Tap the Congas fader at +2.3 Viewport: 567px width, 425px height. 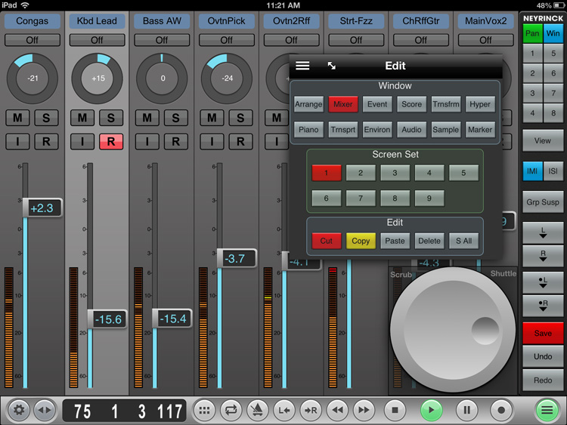click(42, 208)
